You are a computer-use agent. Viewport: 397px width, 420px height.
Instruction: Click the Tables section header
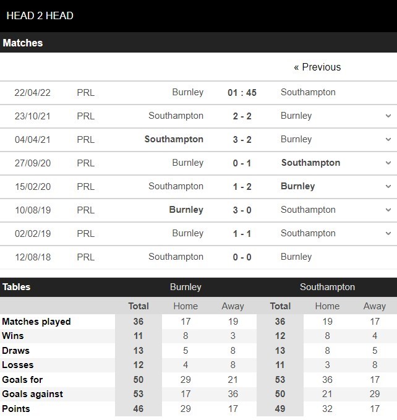click(x=16, y=287)
